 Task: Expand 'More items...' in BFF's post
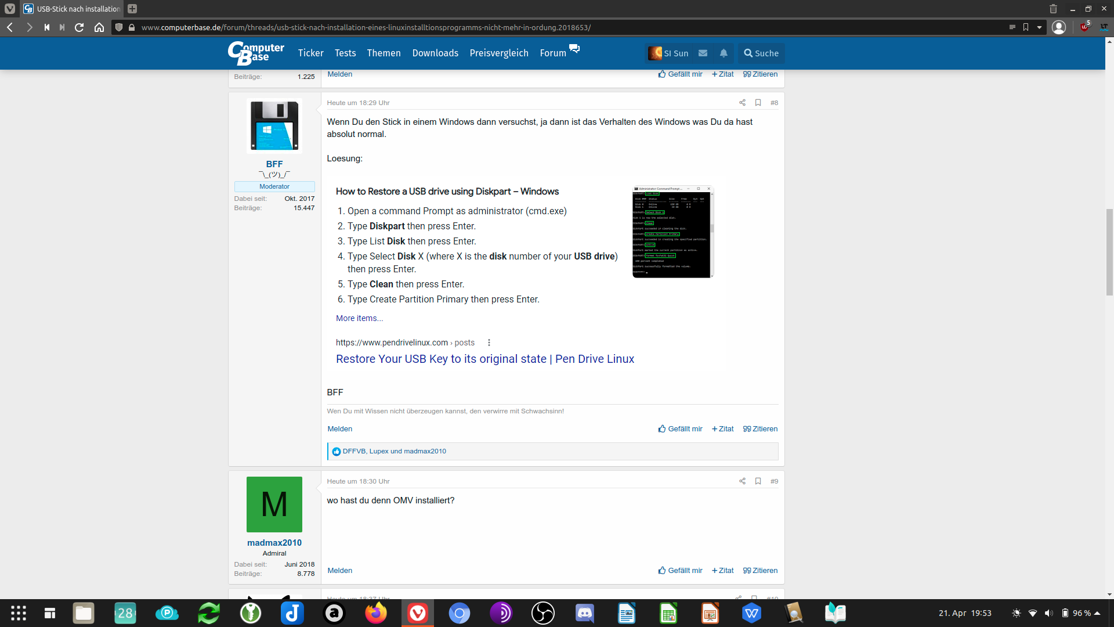click(359, 318)
